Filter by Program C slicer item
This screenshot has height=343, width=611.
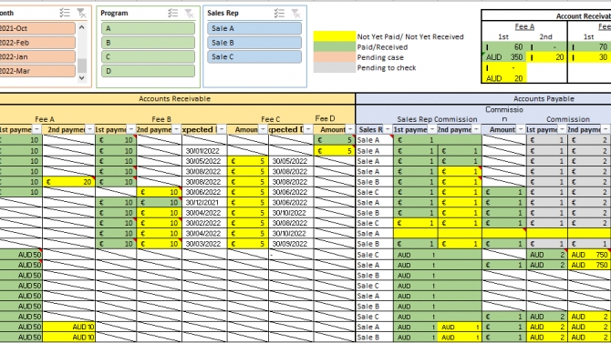[148, 56]
